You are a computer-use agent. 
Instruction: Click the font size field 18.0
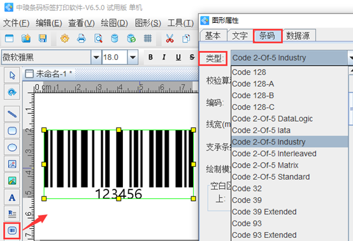[x=115, y=57]
